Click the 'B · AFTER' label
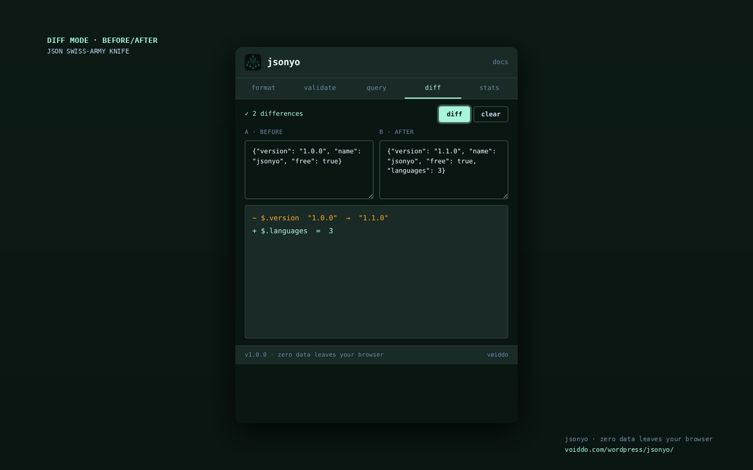Screen dimensions: 753x470 tap(397, 132)
